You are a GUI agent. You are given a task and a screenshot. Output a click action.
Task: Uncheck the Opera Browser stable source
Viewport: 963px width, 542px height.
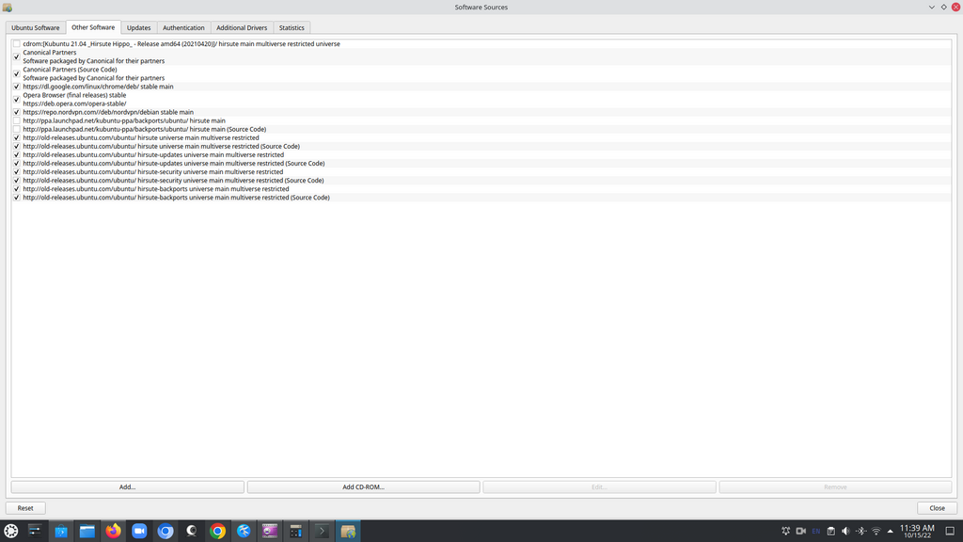pos(16,99)
